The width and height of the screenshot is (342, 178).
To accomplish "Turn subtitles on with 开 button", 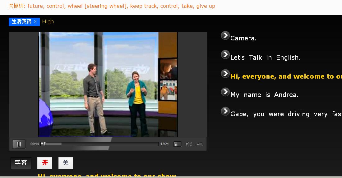I will click(45, 163).
